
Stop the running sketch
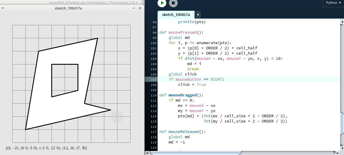tap(173, 3)
